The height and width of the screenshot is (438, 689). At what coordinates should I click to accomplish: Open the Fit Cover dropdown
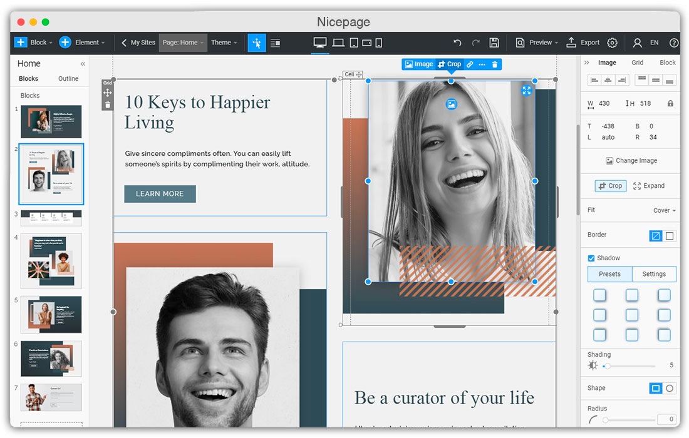[664, 210]
